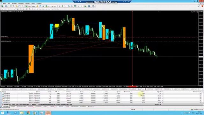204x115 pixels.
Task: Toggle the Navigator panel
Action: coord(17,6)
